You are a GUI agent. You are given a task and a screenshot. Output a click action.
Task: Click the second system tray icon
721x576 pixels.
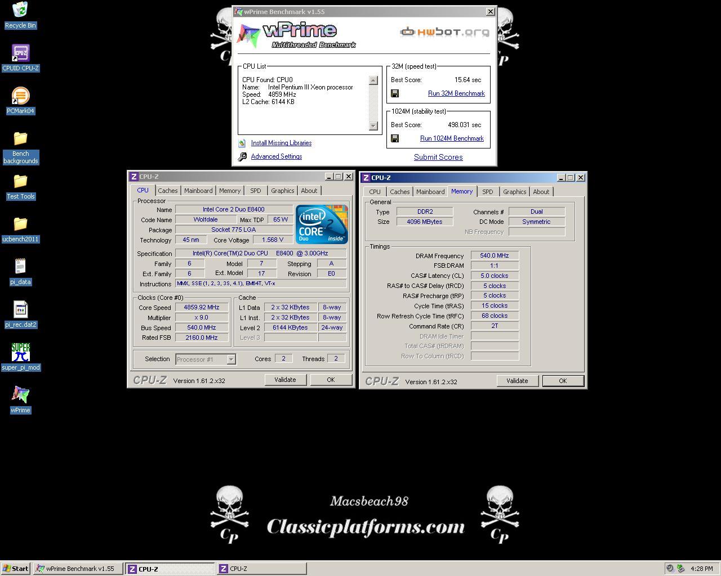click(680, 569)
